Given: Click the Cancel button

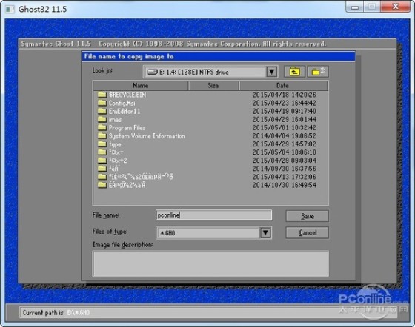Looking at the screenshot, I should coord(307,233).
